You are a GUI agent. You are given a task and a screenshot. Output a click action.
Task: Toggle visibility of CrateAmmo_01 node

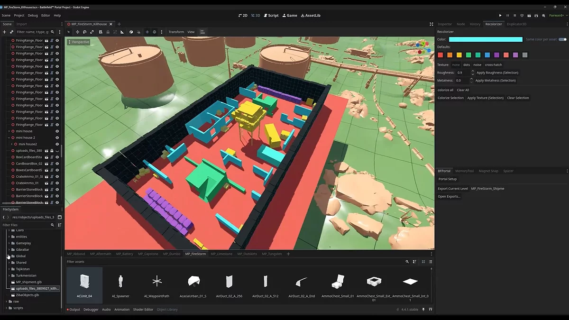(57, 183)
